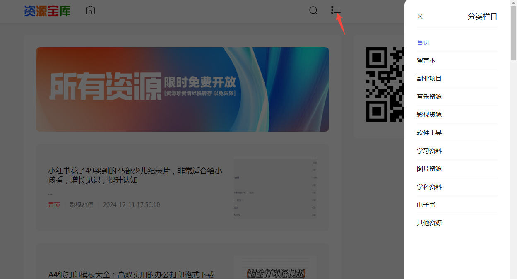Open the A4纸打印模板大全 article title
This screenshot has width=517, height=279.
tap(131, 274)
